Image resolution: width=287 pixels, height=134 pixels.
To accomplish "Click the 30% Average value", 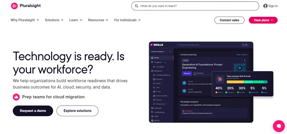I will point(242,88).
